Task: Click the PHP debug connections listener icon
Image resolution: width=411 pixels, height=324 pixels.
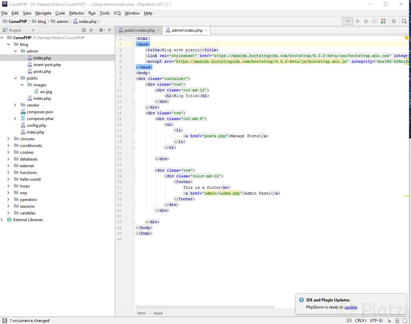Action: pos(383,21)
